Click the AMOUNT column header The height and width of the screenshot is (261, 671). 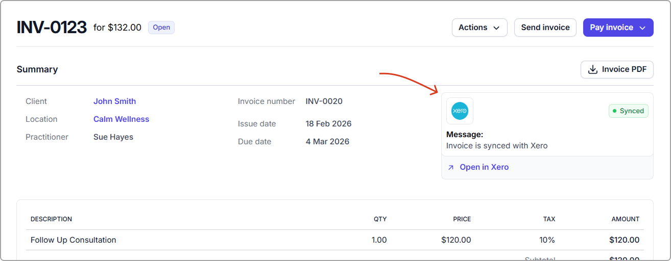(625, 219)
